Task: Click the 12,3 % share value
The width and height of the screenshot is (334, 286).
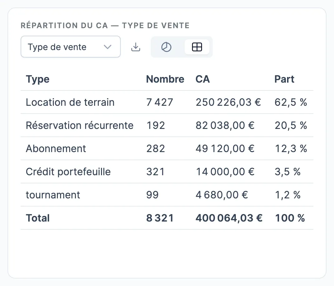Action: [x=291, y=149]
